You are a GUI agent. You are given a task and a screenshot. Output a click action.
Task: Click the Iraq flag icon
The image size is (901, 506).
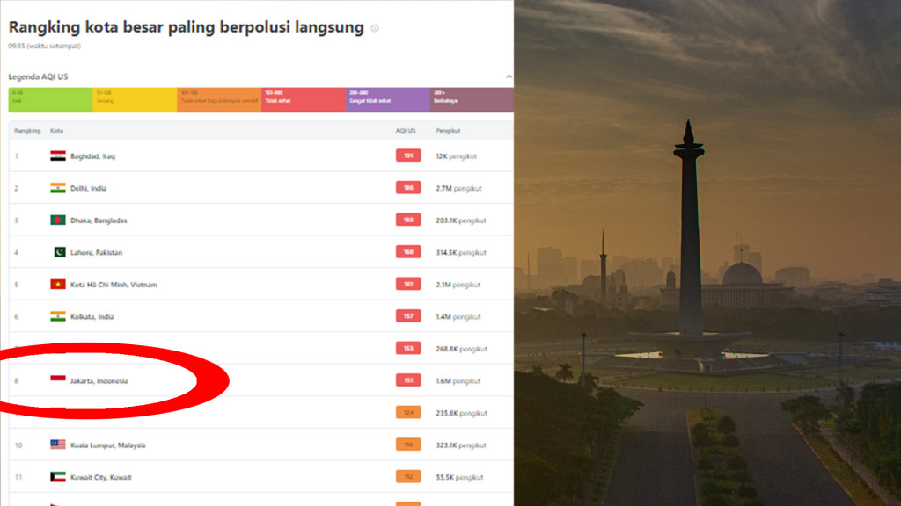(57, 156)
